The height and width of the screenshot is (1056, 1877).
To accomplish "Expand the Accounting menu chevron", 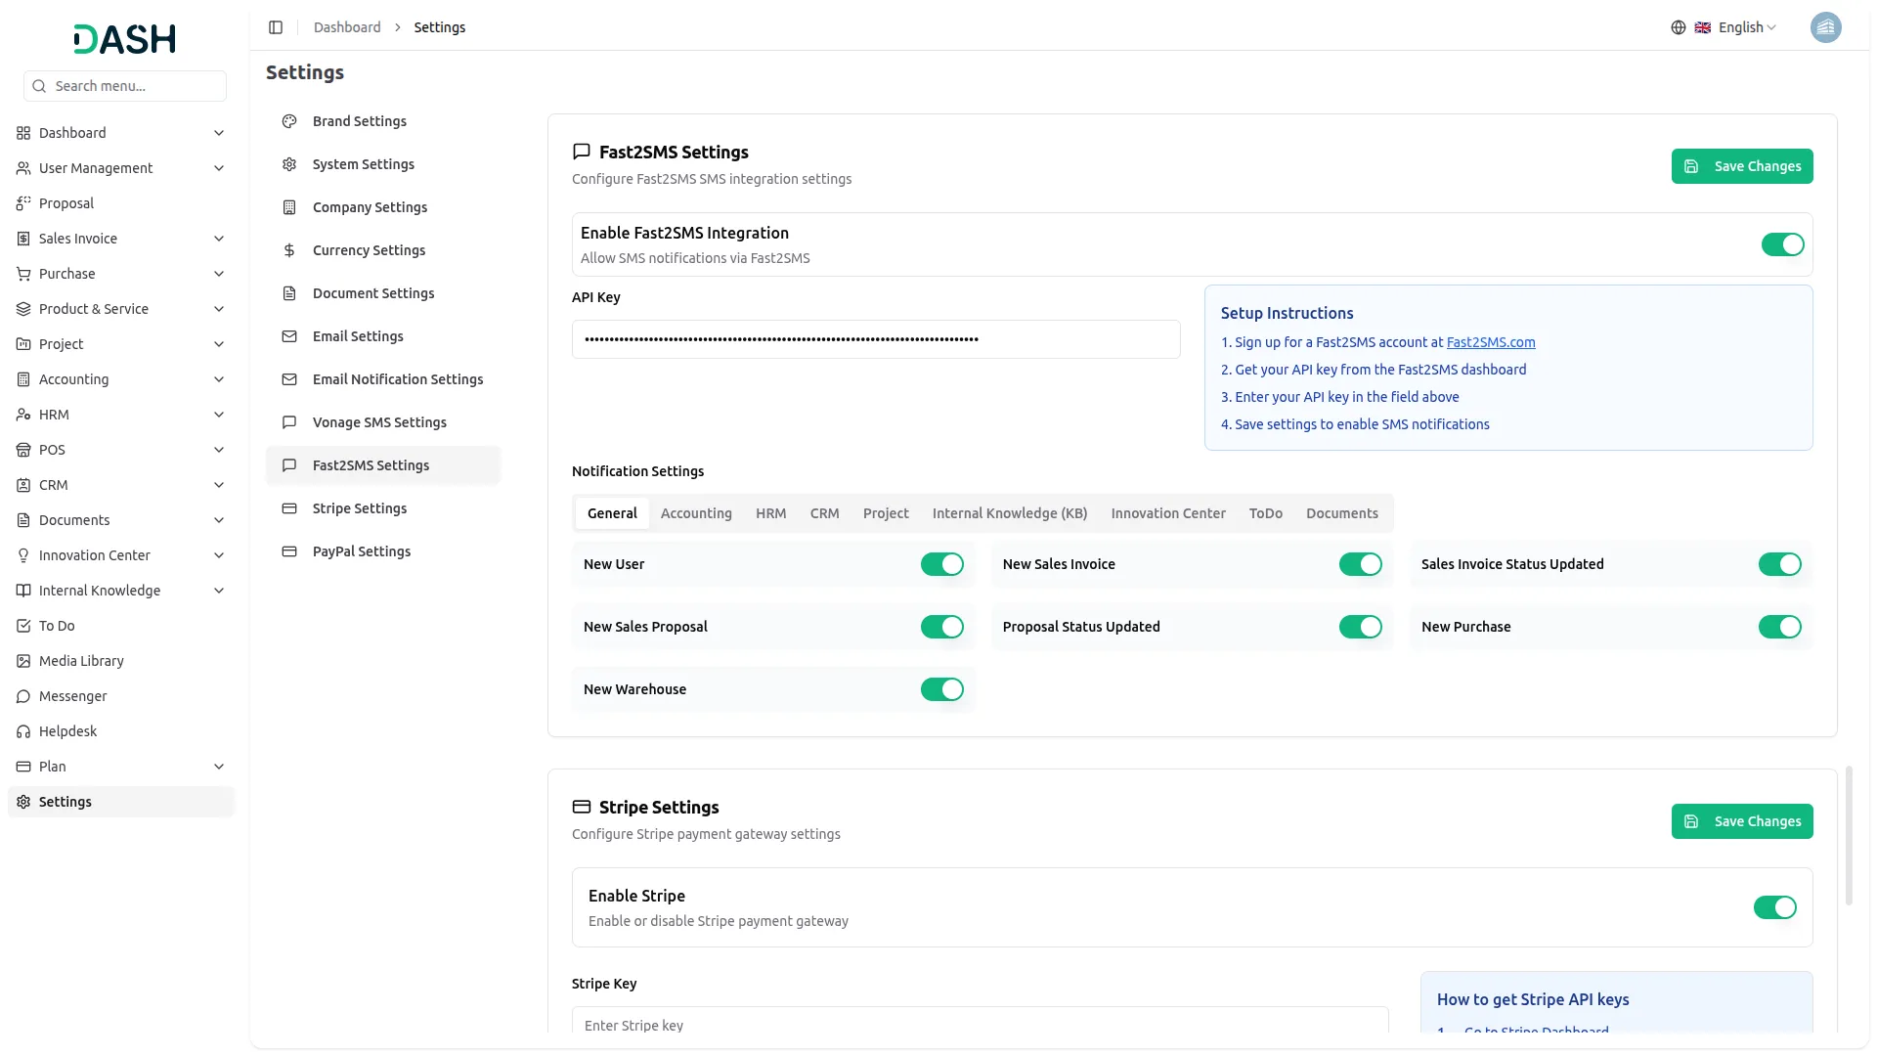I will 219,379.
